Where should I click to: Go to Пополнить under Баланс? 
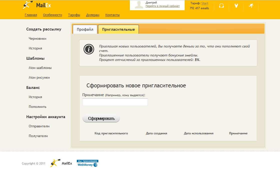pyautogui.click(x=37, y=107)
